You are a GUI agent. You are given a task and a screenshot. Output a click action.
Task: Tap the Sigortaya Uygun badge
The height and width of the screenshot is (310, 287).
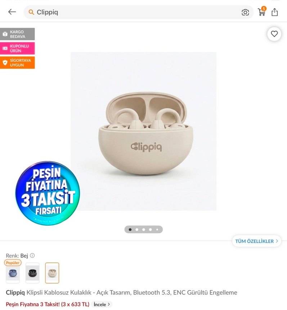coord(17,63)
